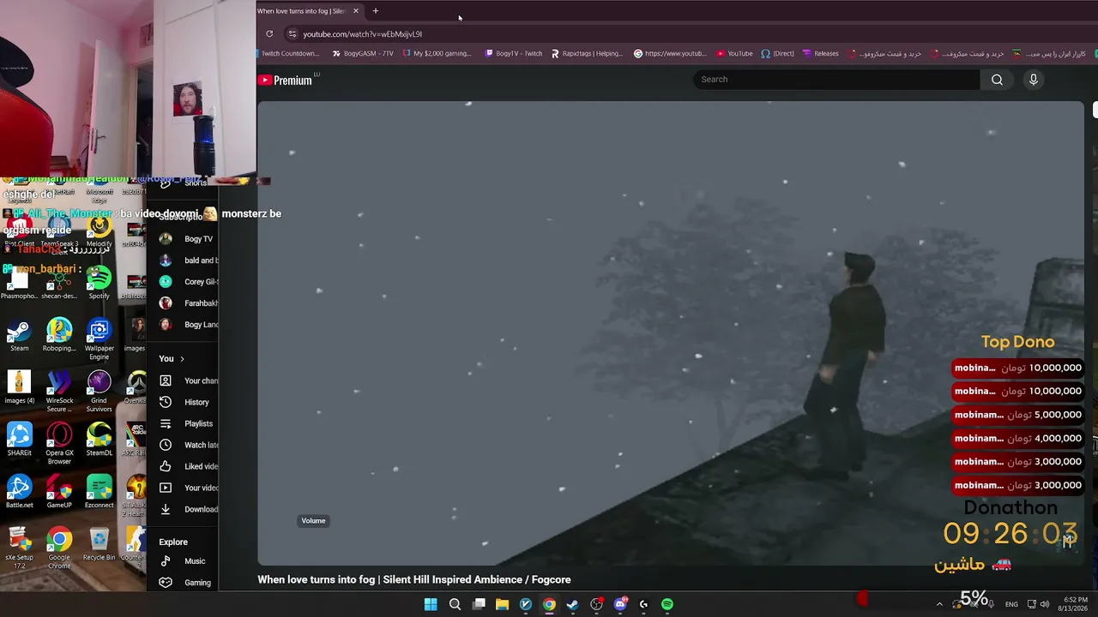Select sXe Setup 17.2 desktop icon

click(20, 548)
